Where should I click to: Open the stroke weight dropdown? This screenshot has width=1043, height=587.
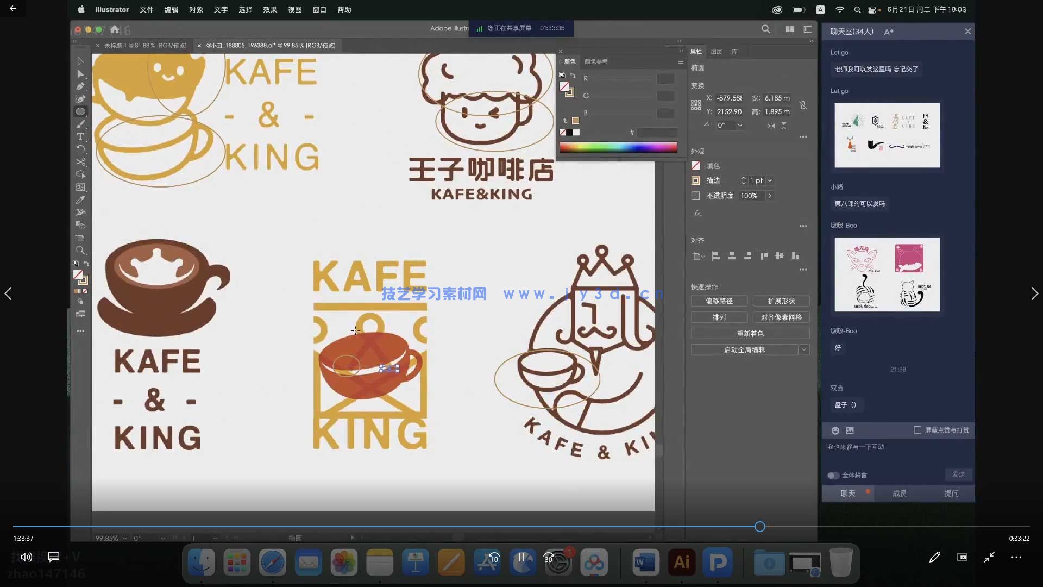tap(770, 180)
